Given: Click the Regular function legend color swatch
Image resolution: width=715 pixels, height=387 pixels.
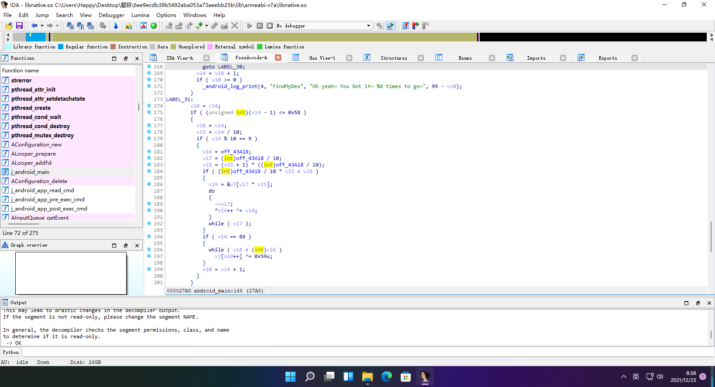Looking at the screenshot, I should tap(61, 47).
